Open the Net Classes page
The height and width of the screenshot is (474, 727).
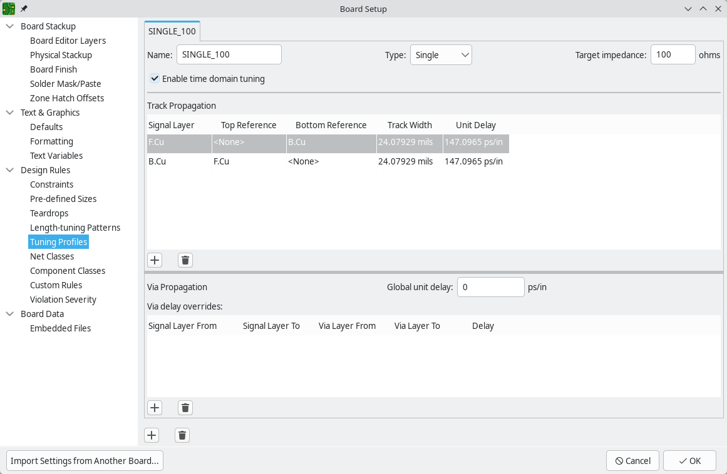point(52,256)
